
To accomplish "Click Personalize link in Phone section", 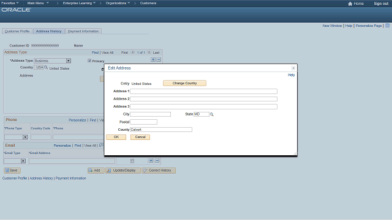I will 77,120.
